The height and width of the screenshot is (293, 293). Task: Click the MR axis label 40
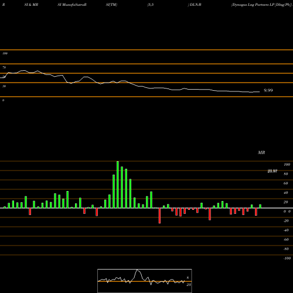pos(286,193)
